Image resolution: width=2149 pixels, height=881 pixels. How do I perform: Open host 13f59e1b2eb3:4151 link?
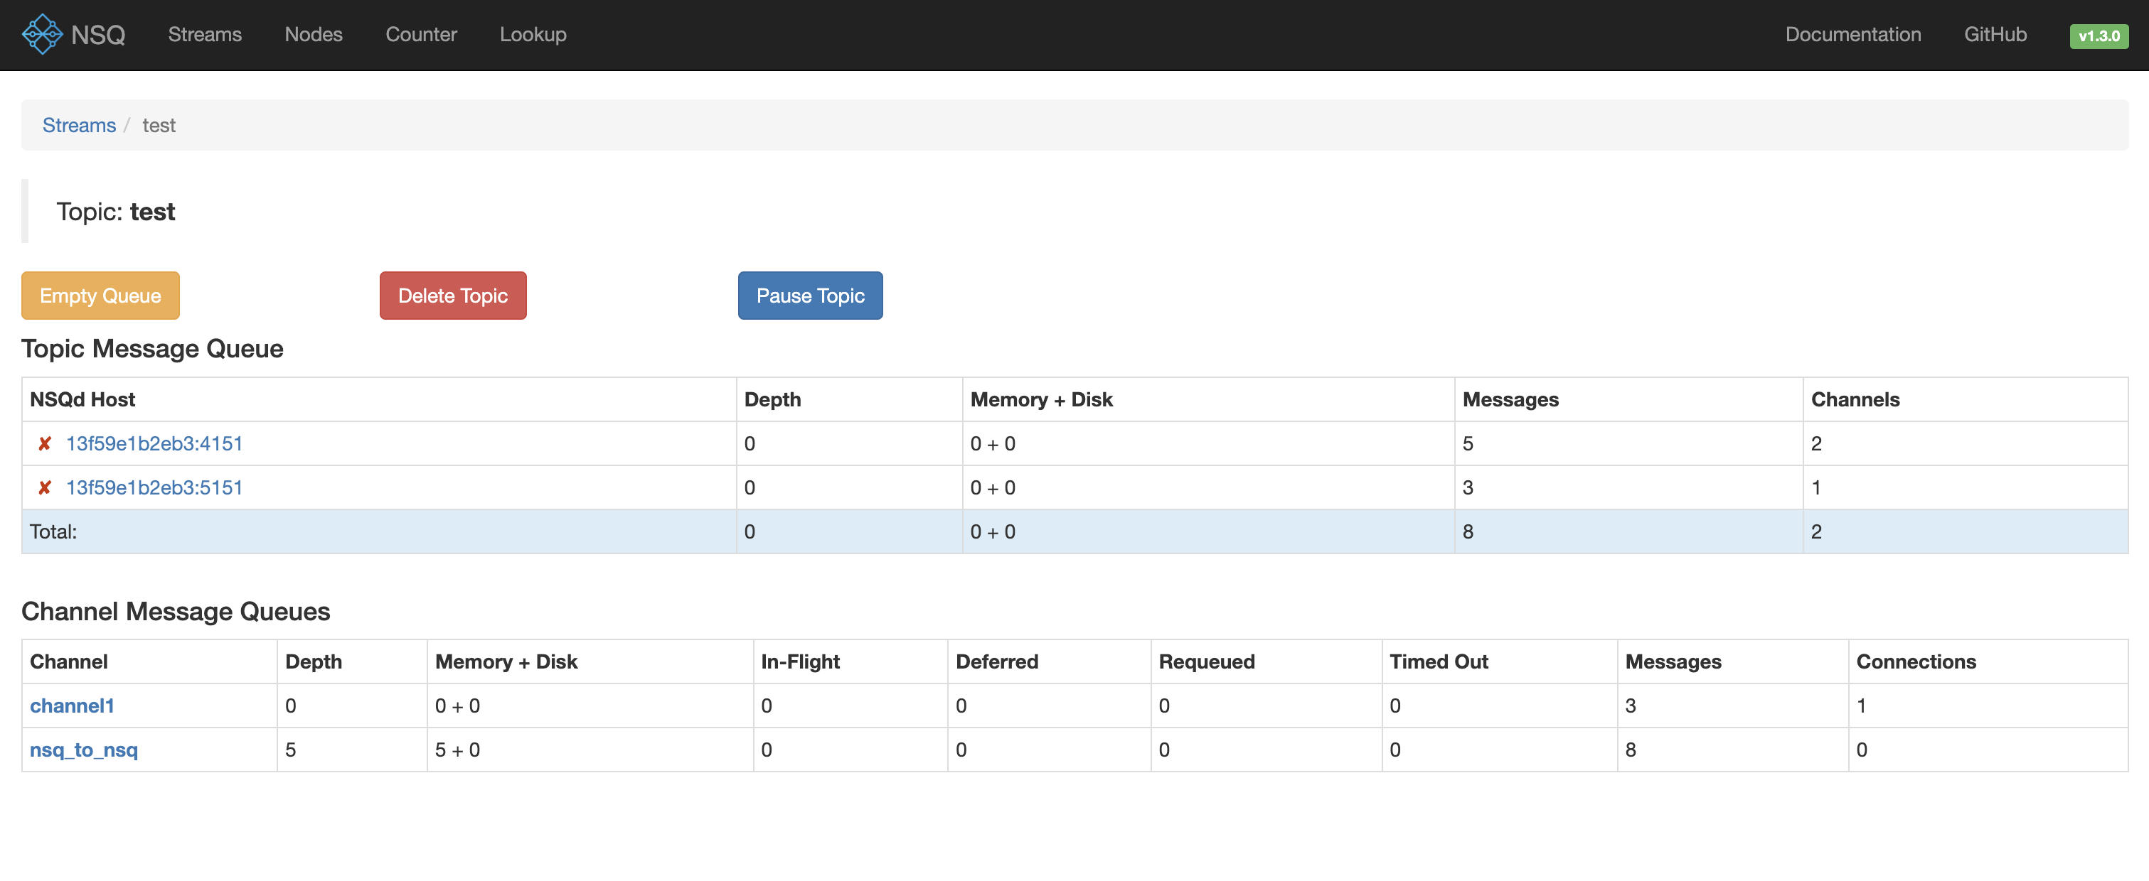tap(154, 443)
